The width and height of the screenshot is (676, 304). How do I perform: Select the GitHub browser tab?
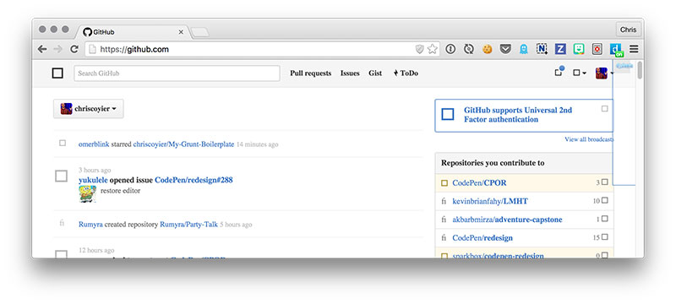[132, 32]
